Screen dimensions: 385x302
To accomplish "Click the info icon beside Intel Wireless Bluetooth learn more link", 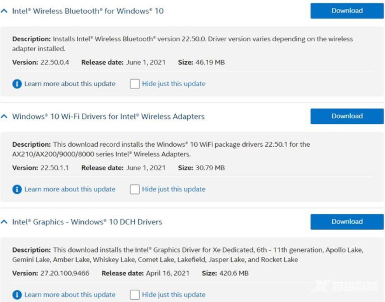I will click(17, 84).
